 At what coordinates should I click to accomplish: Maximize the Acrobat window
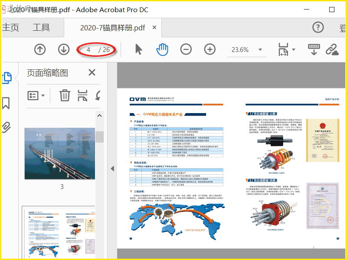332,10
